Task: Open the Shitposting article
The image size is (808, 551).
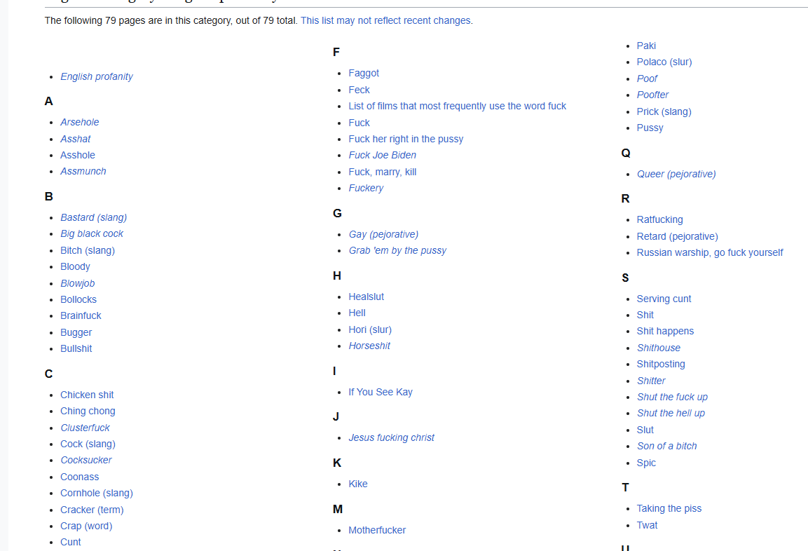Action: point(661,364)
